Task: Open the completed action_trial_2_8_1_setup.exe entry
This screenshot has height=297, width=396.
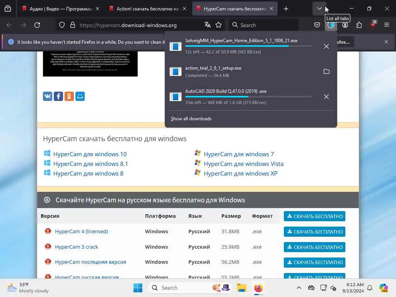Action: click(251, 72)
